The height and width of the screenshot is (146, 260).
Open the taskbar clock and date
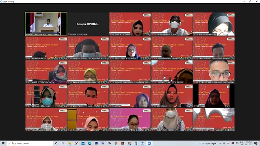248,143
